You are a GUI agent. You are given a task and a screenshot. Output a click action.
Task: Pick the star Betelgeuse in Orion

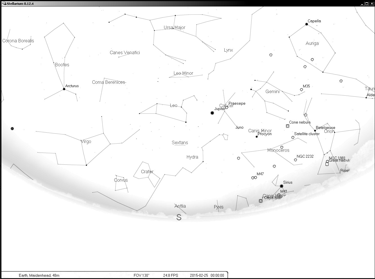click(x=315, y=131)
